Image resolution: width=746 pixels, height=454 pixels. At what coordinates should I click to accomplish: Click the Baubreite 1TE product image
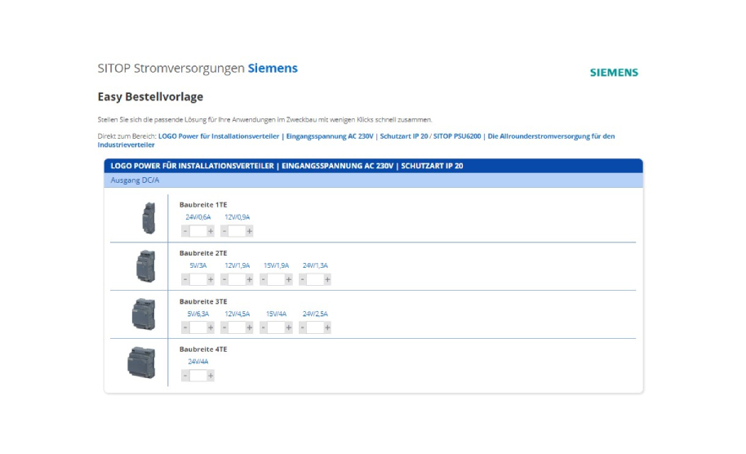coord(148,219)
